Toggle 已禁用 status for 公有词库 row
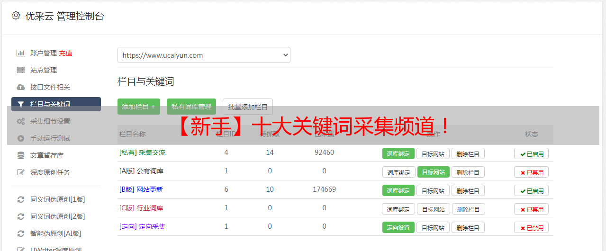 [x=531, y=172]
